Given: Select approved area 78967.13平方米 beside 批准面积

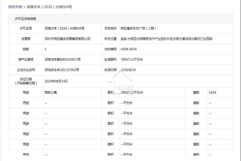Looking at the screenshot, I should click(x=132, y=60).
